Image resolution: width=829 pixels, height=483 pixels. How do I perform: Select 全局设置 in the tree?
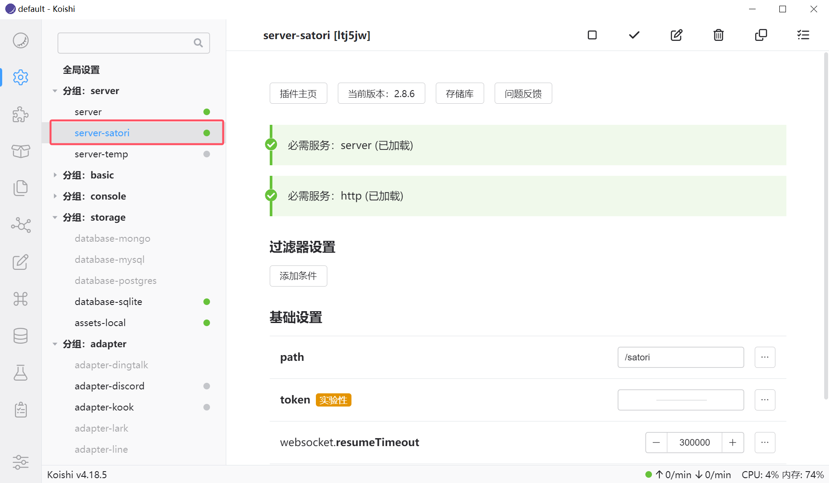click(81, 70)
